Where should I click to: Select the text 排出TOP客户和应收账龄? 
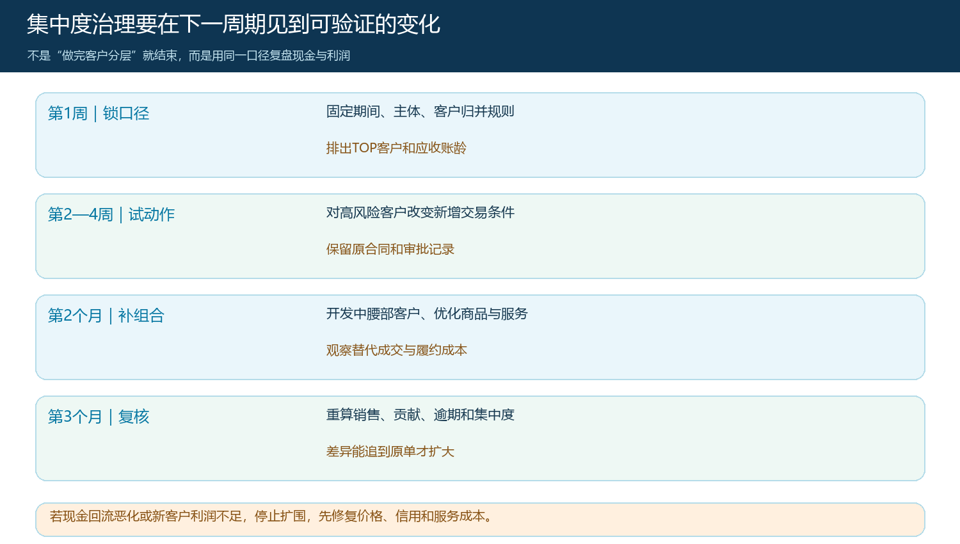[x=396, y=148]
